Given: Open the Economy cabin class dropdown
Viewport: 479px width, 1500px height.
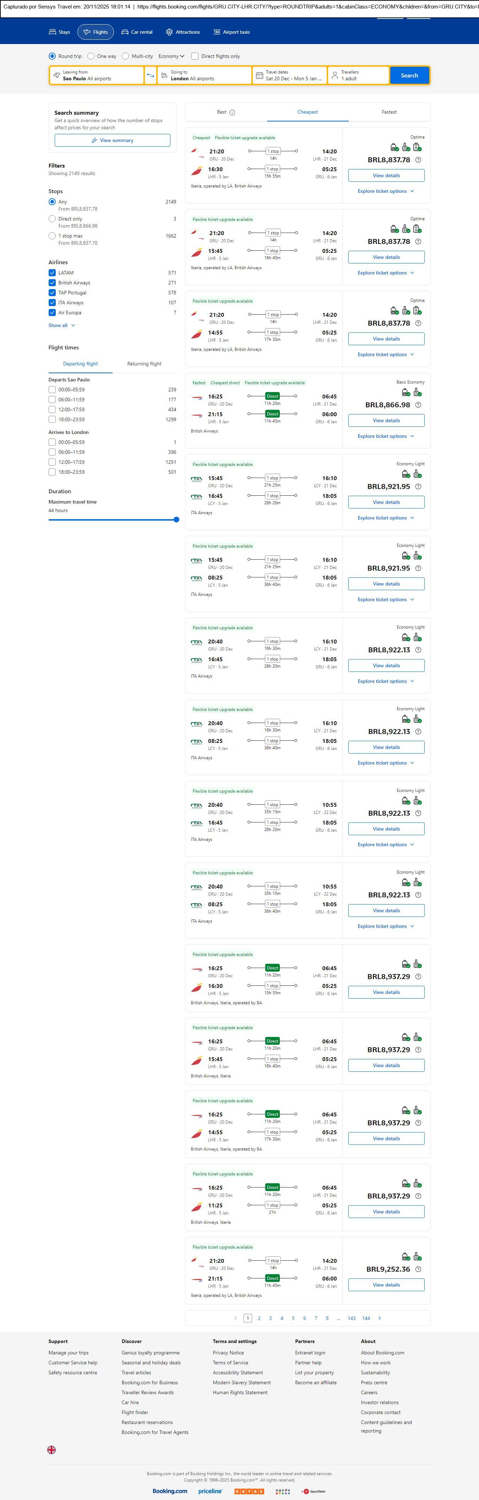Looking at the screenshot, I should click(171, 56).
